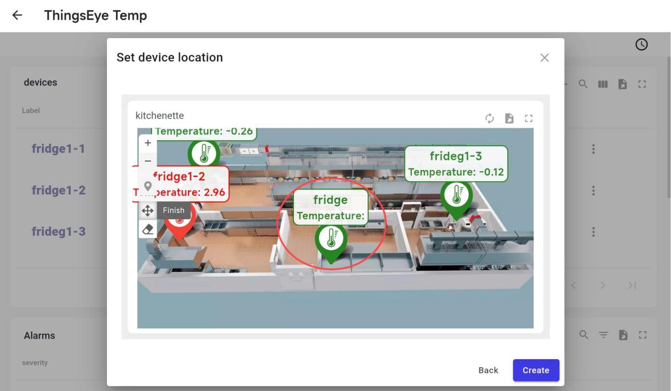This screenshot has width=671, height=391.
Task: Select the place marker tool
Action: pyautogui.click(x=148, y=186)
